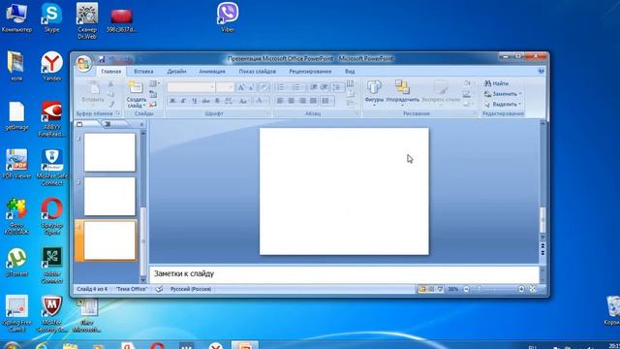Toggle text shadow S formatting

click(x=217, y=101)
